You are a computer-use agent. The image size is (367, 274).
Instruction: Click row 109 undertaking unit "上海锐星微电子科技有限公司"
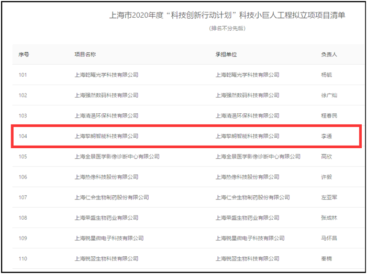pos(250,239)
